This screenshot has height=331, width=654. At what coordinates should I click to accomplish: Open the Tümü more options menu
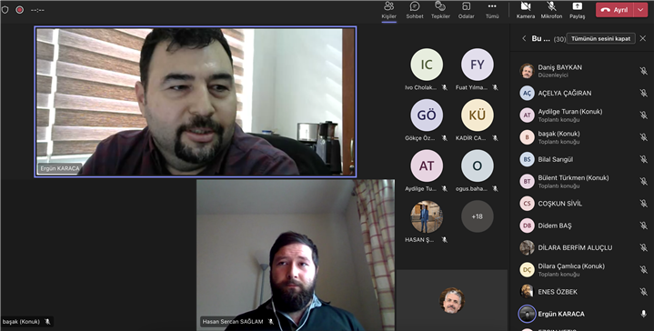click(492, 10)
